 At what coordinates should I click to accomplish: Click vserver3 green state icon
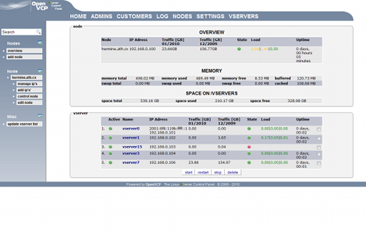tap(249, 153)
